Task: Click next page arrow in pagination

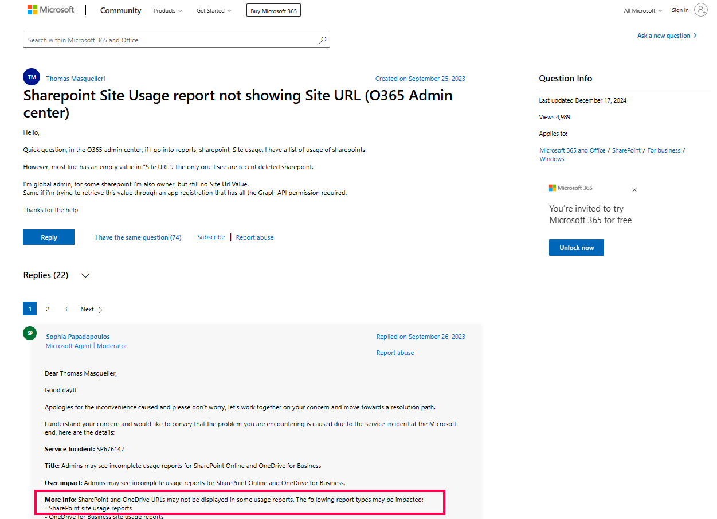Action: click(100, 310)
